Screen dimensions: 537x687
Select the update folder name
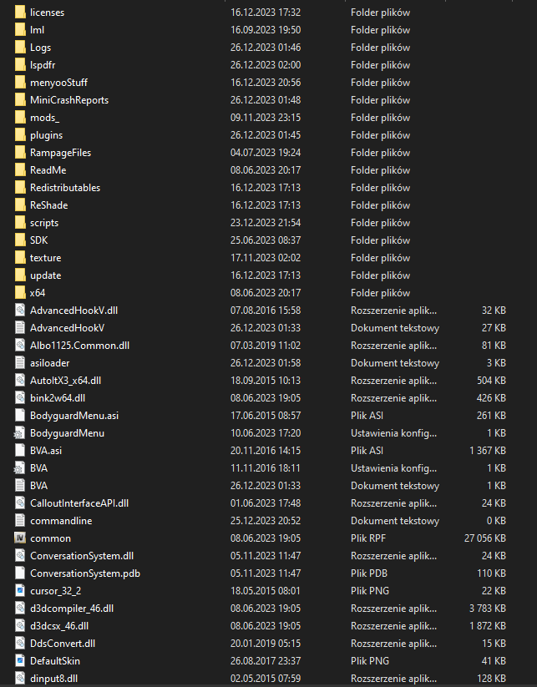pos(46,275)
